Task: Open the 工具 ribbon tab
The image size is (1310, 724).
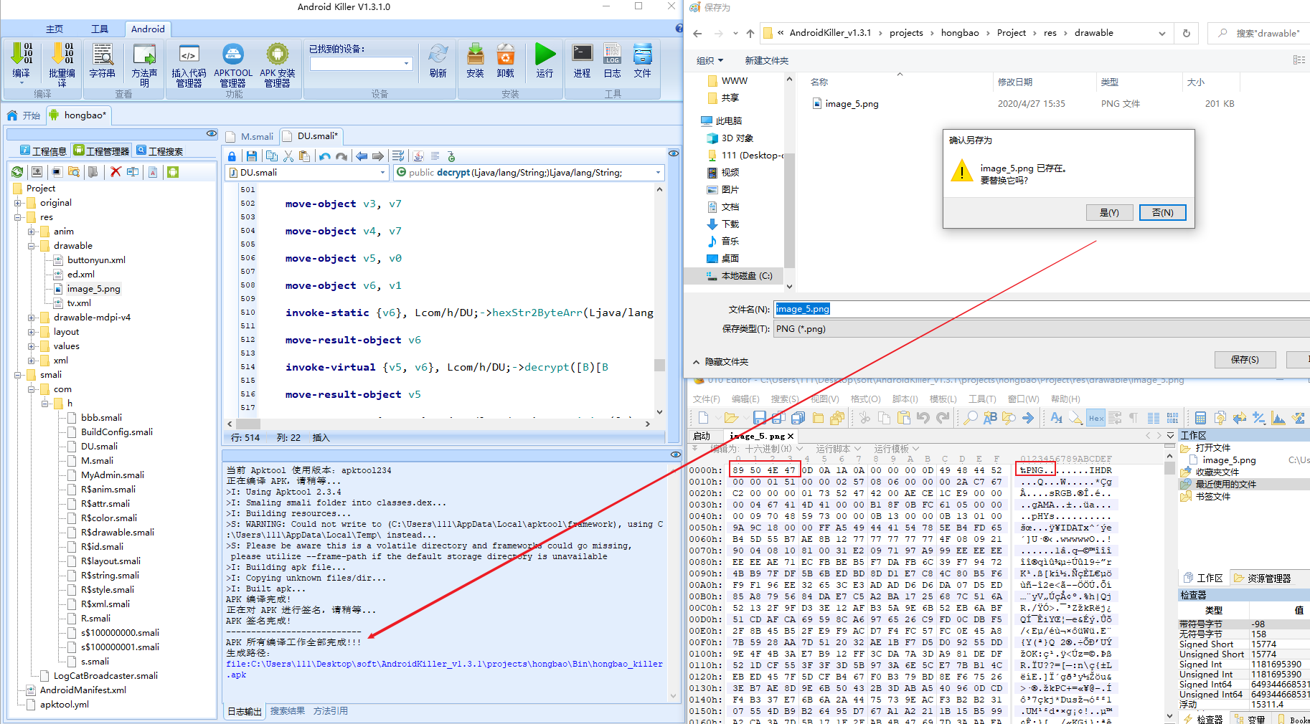Action: [100, 29]
